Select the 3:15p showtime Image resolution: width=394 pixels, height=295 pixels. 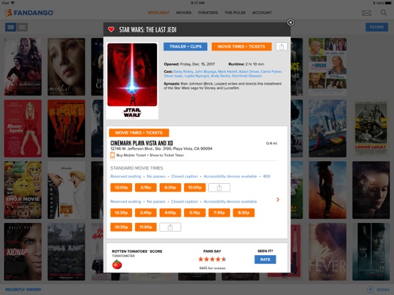pyautogui.click(x=146, y=187)
